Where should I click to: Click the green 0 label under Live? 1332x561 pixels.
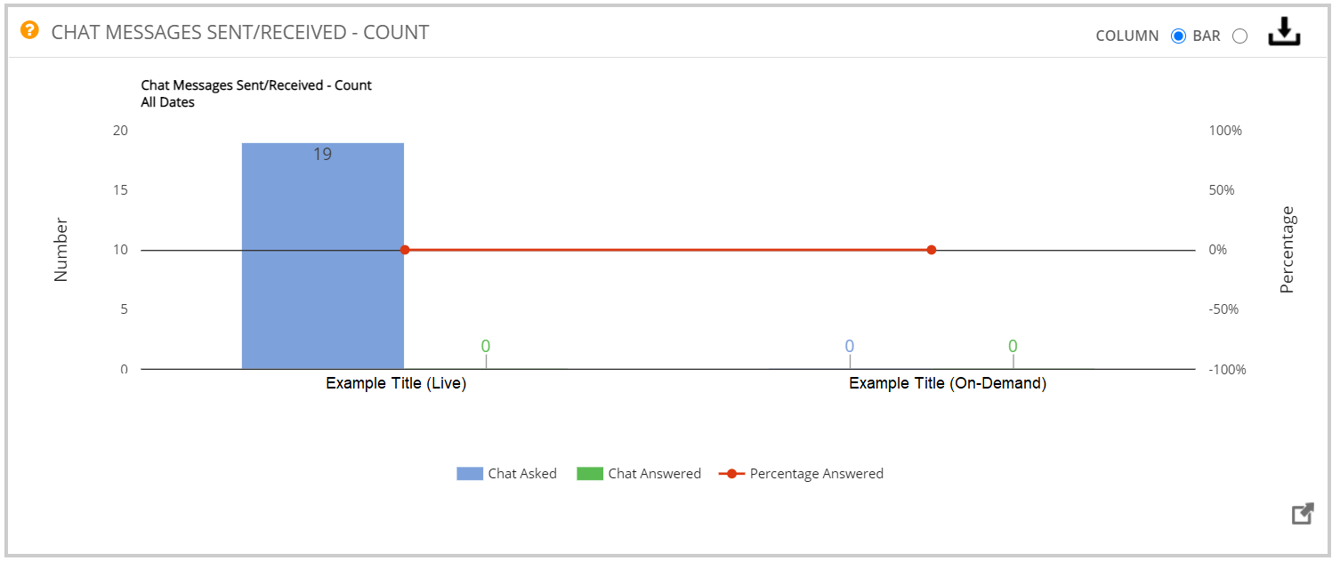pos(486,346)
